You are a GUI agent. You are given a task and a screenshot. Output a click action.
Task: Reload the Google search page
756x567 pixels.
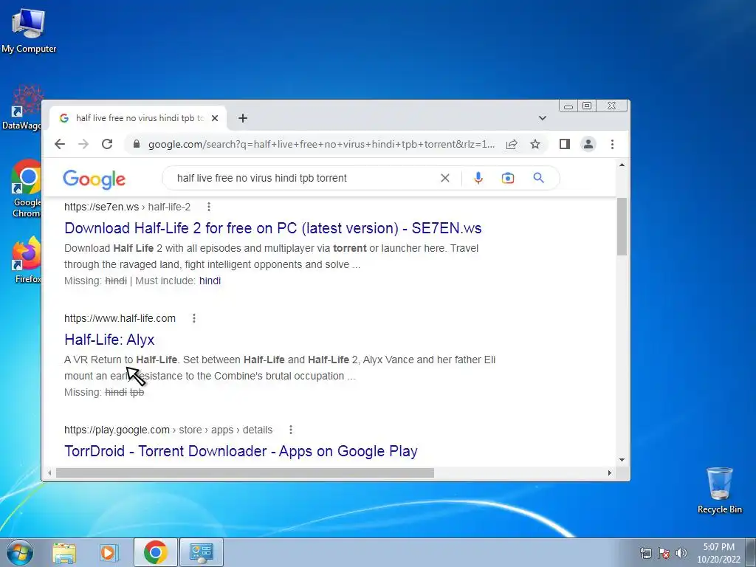[x=107, y=144]
